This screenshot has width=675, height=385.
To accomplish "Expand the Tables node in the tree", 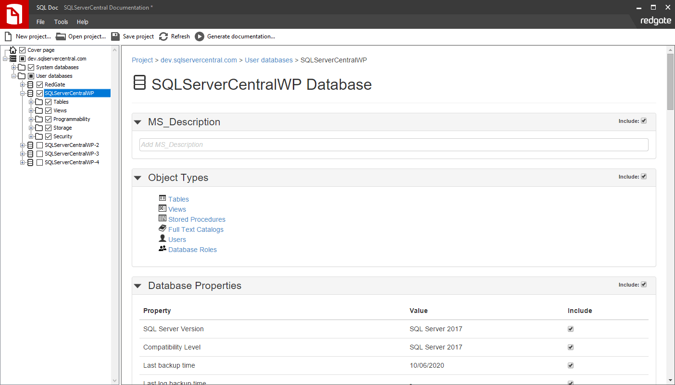I will click(31, 102).
